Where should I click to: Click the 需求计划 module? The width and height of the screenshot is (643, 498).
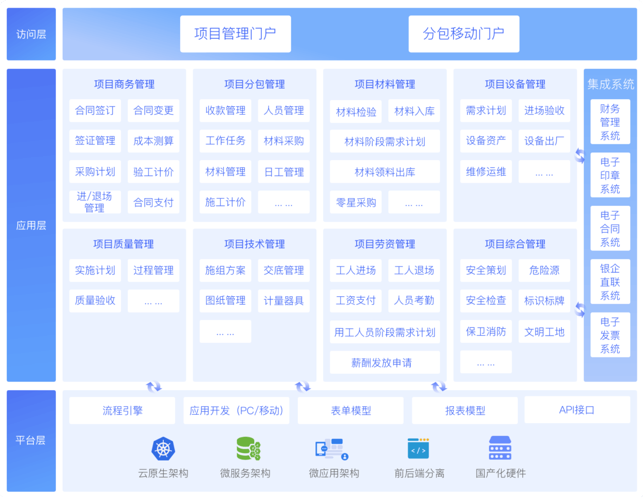[486, 111]
